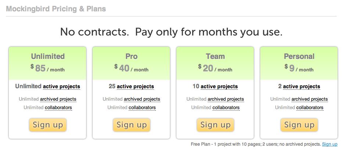350x153 pixels.
Task: Click 'active projects' in the Unlimited plan
Action: (61, 87)
